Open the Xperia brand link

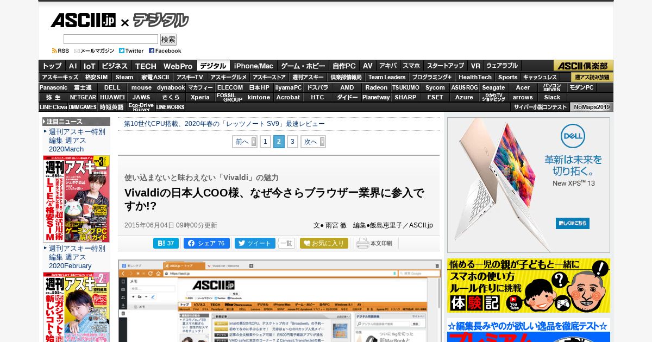200,97
